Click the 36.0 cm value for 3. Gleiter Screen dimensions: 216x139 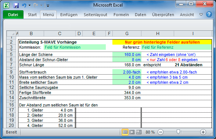point(65,120)
